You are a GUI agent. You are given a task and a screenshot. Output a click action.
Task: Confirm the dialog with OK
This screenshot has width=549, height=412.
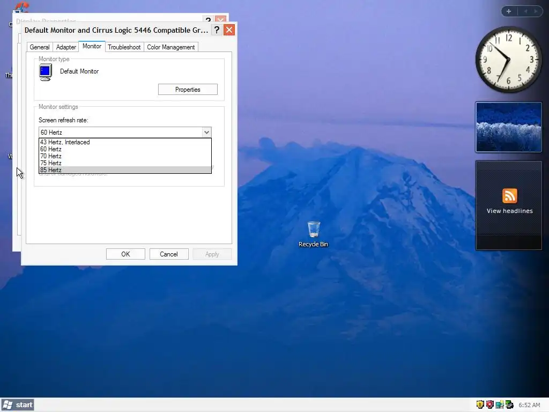coord(125,254)
